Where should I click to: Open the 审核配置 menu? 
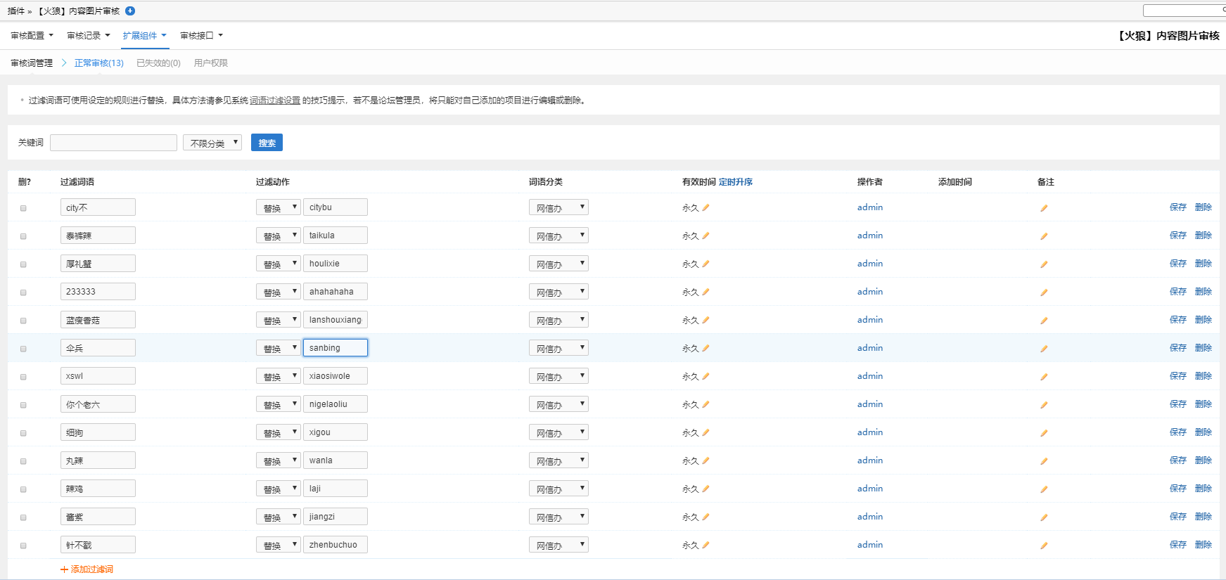32,36
